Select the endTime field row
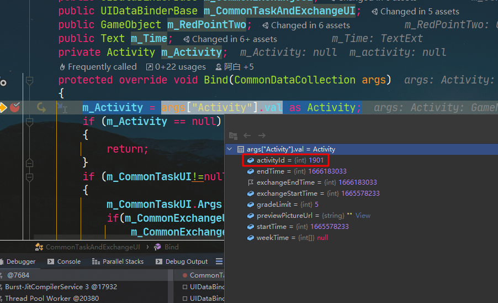 point(362,171)
